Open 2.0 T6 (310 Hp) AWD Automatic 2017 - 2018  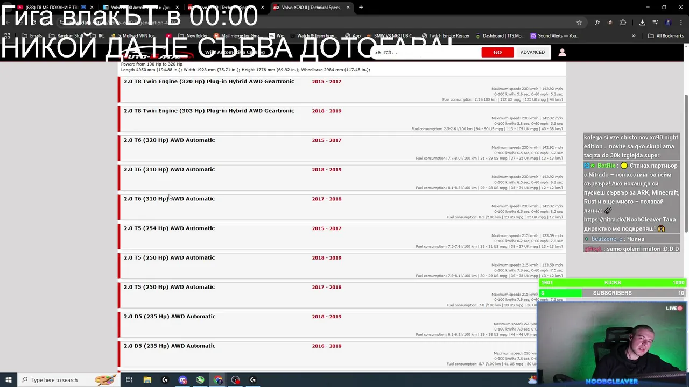(169, 199)
